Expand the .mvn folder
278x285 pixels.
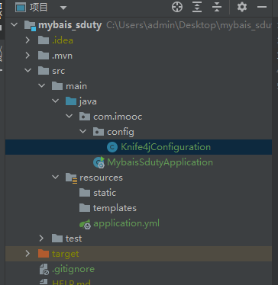point(27,56)
